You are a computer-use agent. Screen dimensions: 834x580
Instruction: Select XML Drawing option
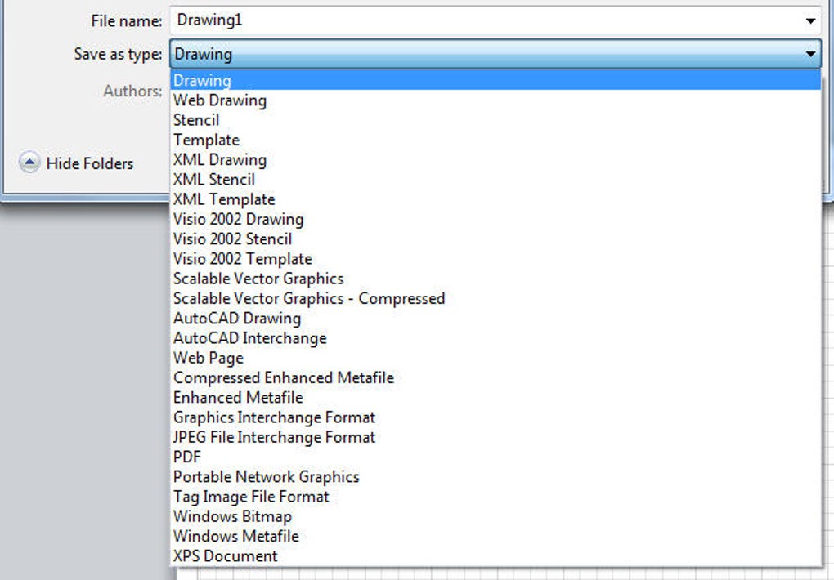pos(495,159)
